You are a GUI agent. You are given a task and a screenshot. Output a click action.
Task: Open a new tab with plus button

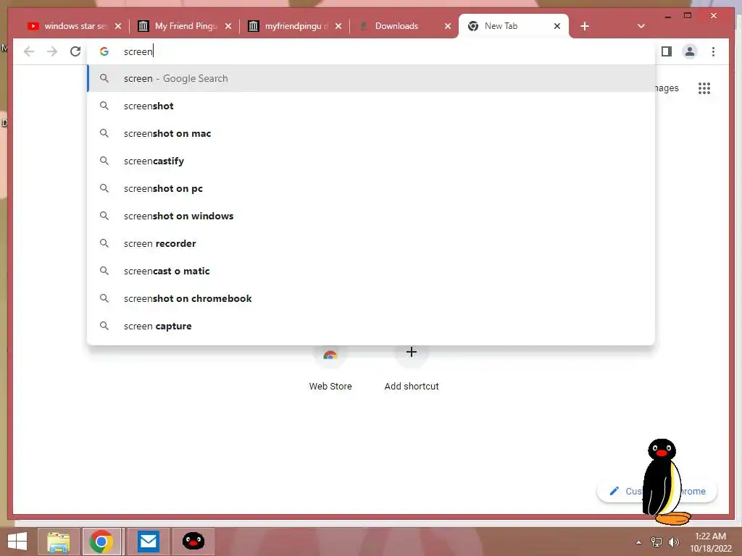pos(585,26)
